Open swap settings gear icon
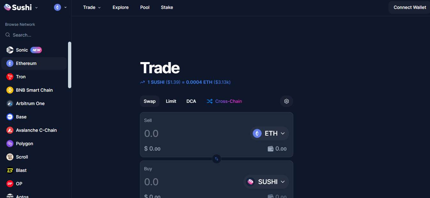Screen dimensions: 430x198 pos(287,101)
